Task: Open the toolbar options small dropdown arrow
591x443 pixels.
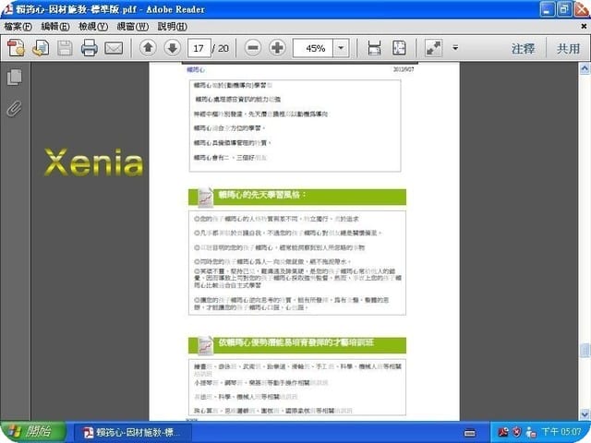Action: click(455, 48)
